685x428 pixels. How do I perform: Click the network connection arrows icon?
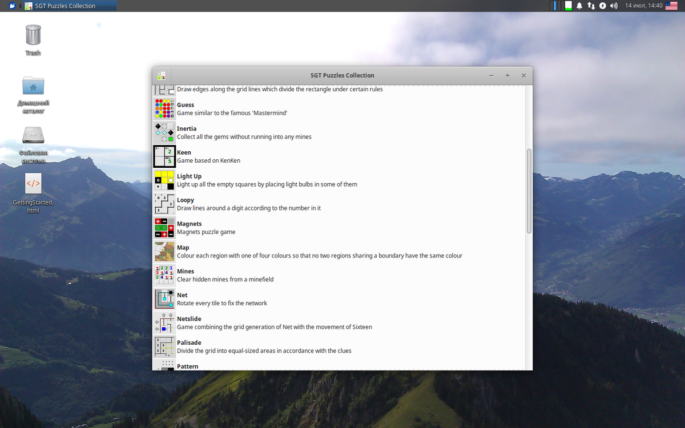click(x=591, y=6)
